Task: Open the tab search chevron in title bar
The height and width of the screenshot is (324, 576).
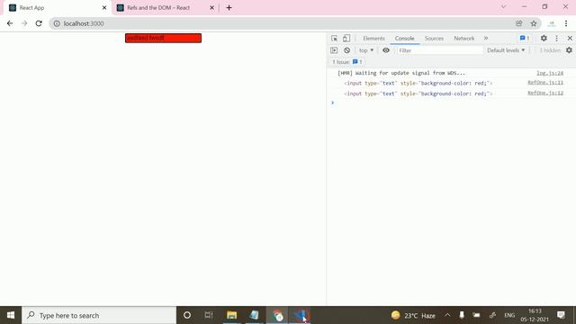Action: pos(504,7)
